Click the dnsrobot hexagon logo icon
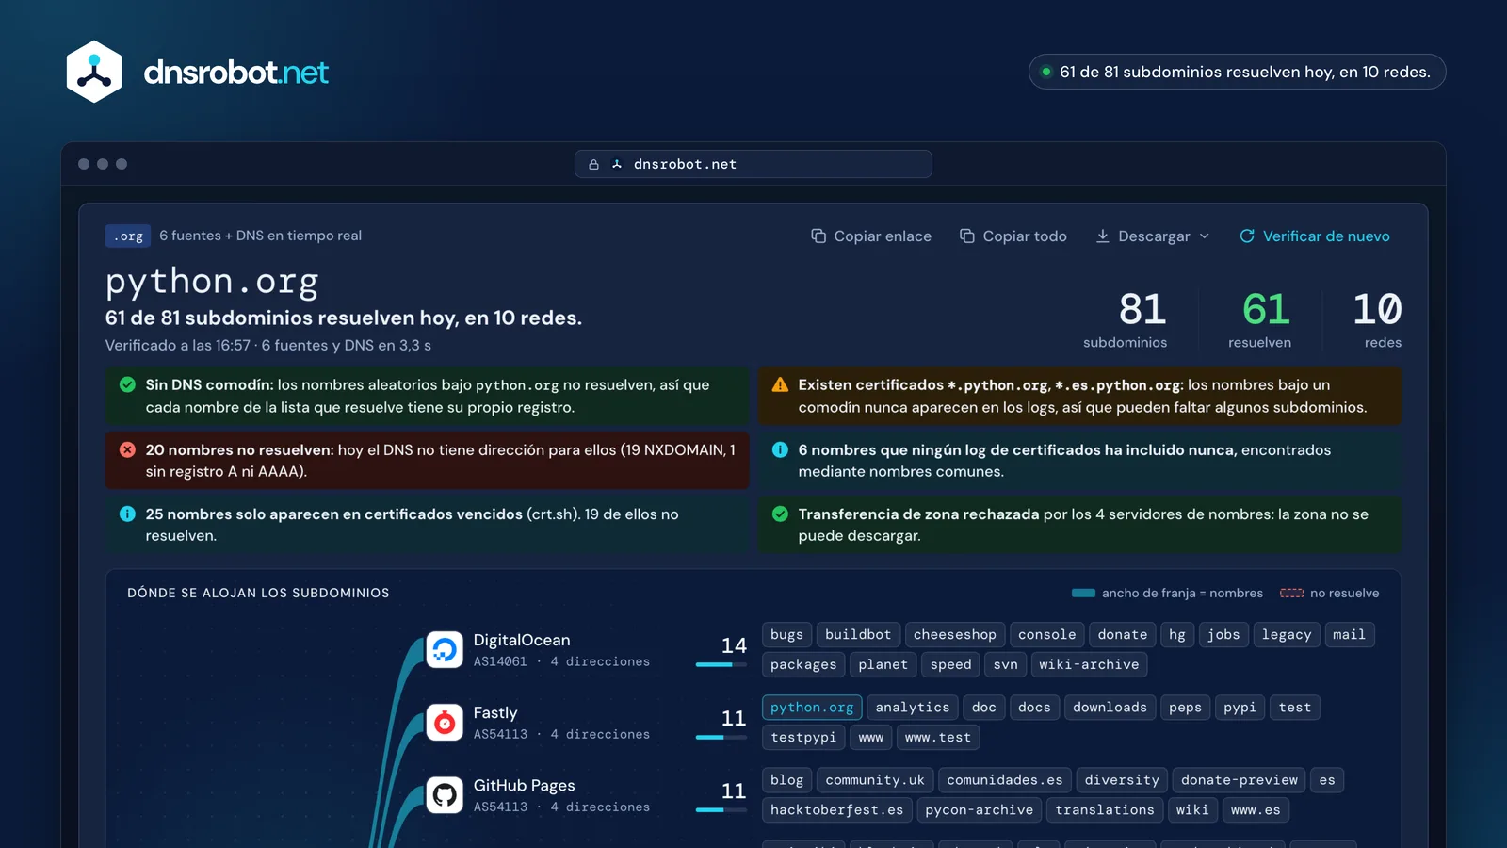Image resolution: width=1507 pixels, height=848 pixels. (x=94, y=72)
